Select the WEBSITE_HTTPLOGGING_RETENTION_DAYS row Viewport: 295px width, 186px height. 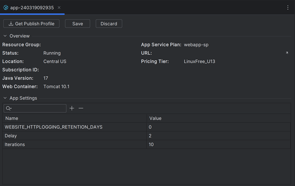147,127
